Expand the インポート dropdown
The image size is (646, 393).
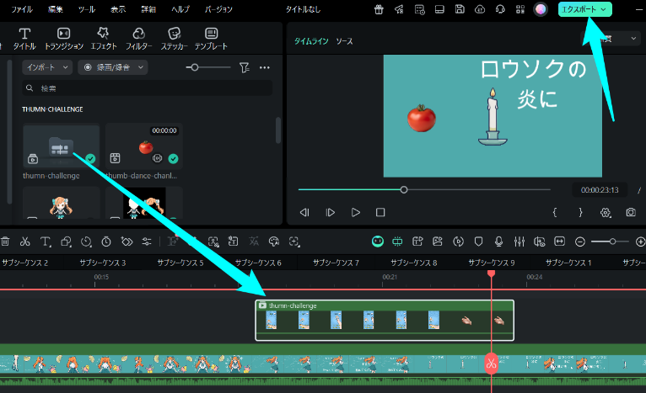[47, 67]
